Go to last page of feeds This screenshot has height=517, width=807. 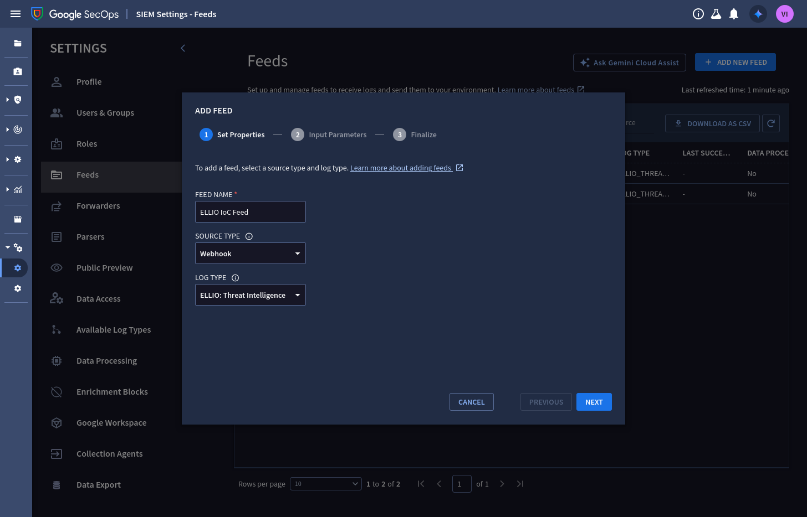[x=520, y=484]
